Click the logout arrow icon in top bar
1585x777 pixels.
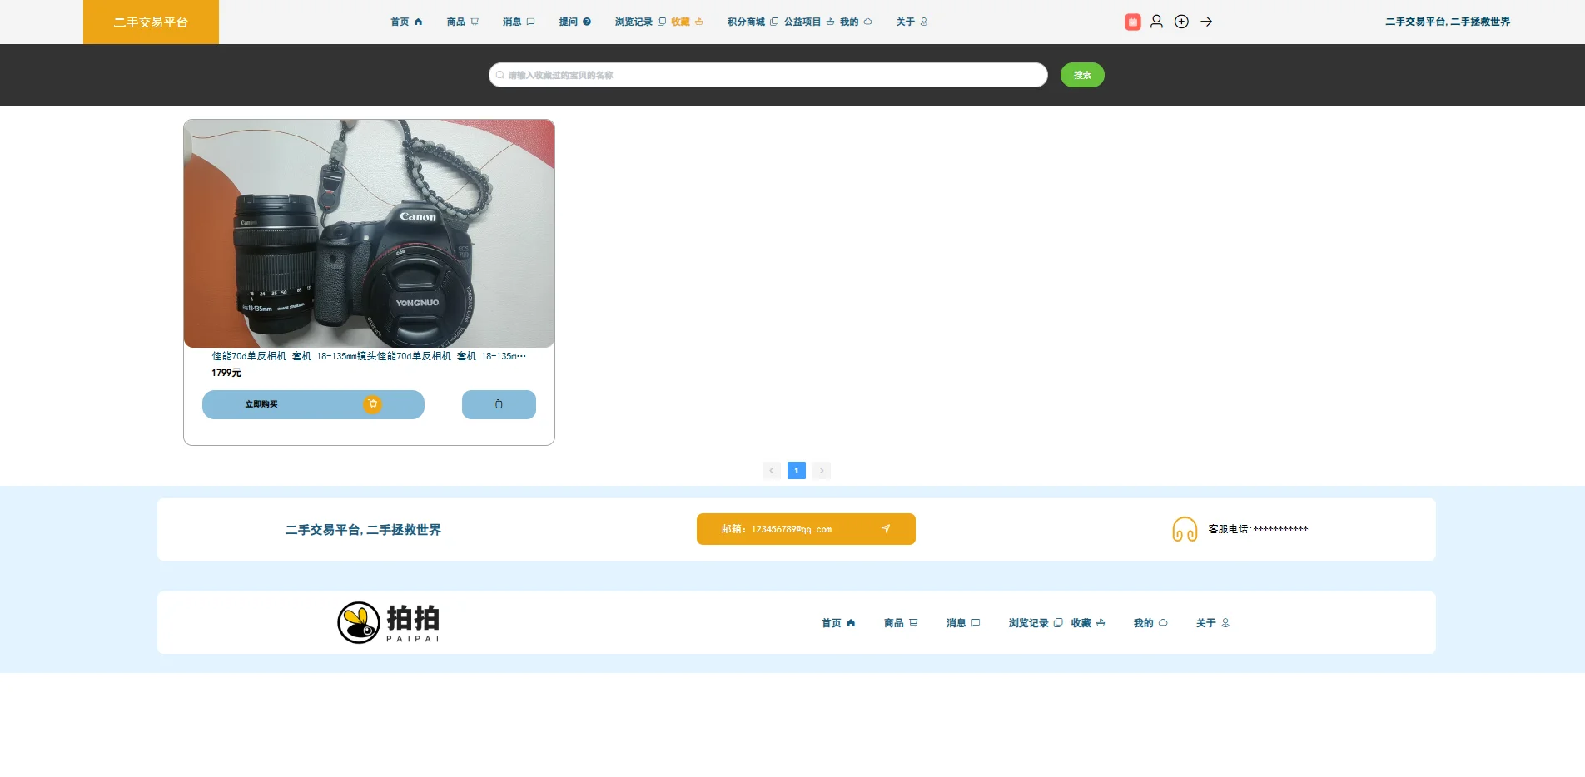(1206, 22)
